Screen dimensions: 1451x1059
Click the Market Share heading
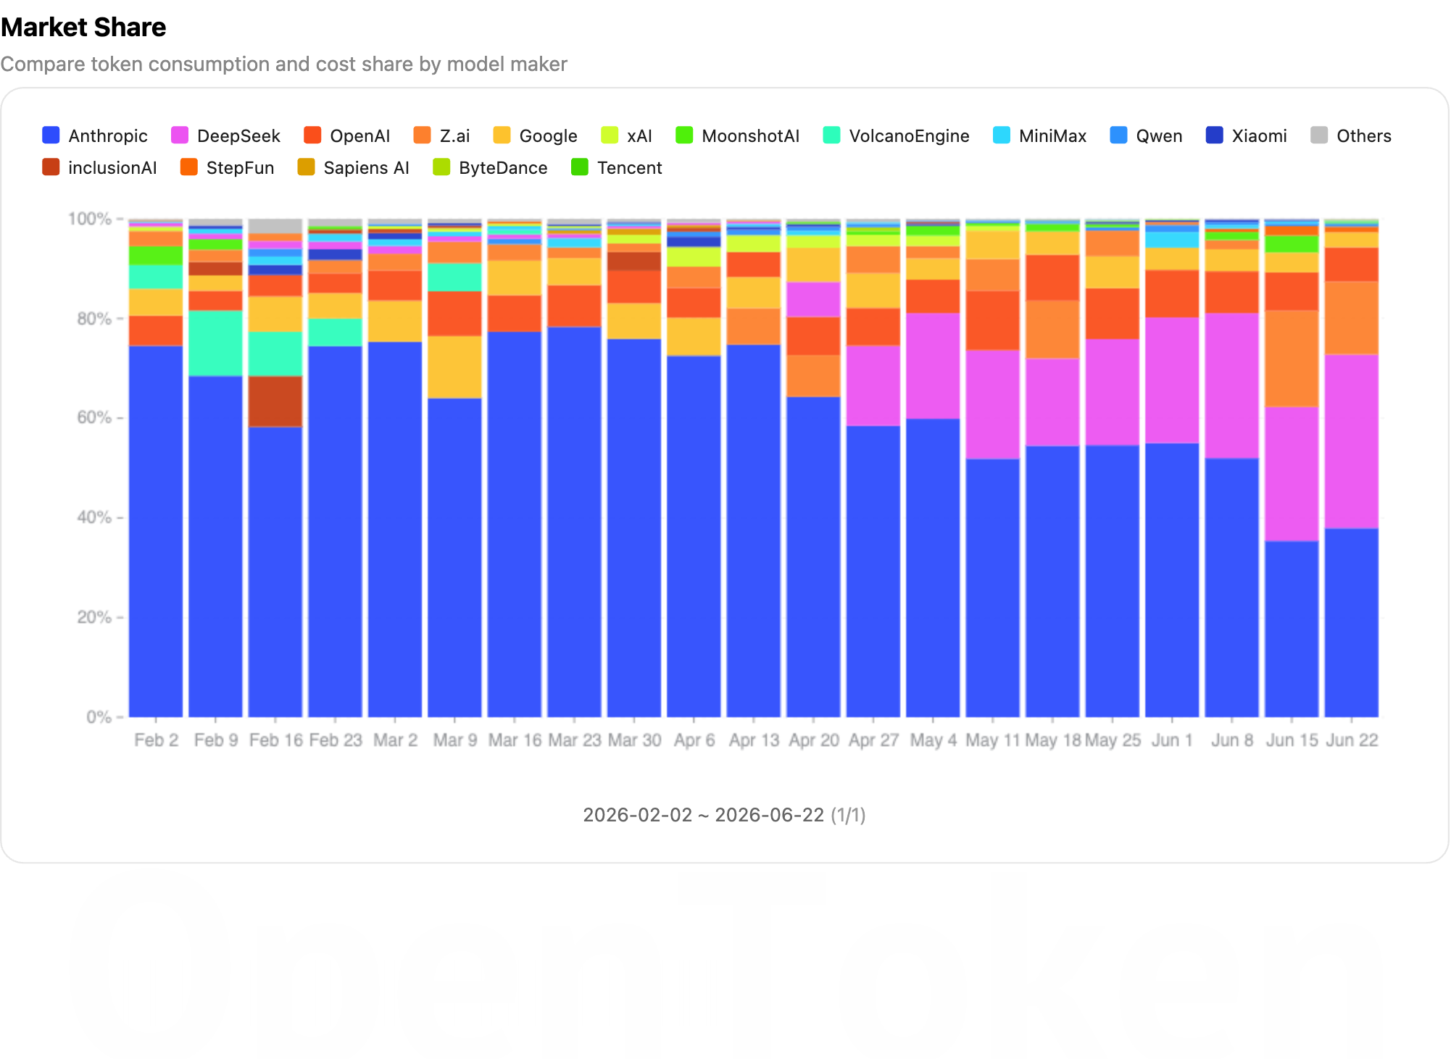coord(83,28)
